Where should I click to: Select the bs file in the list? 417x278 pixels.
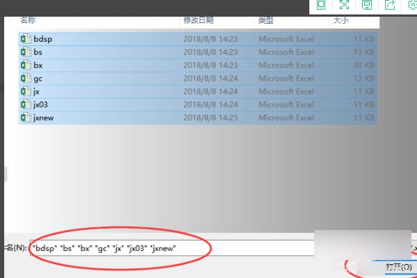(x=38, y=52)
